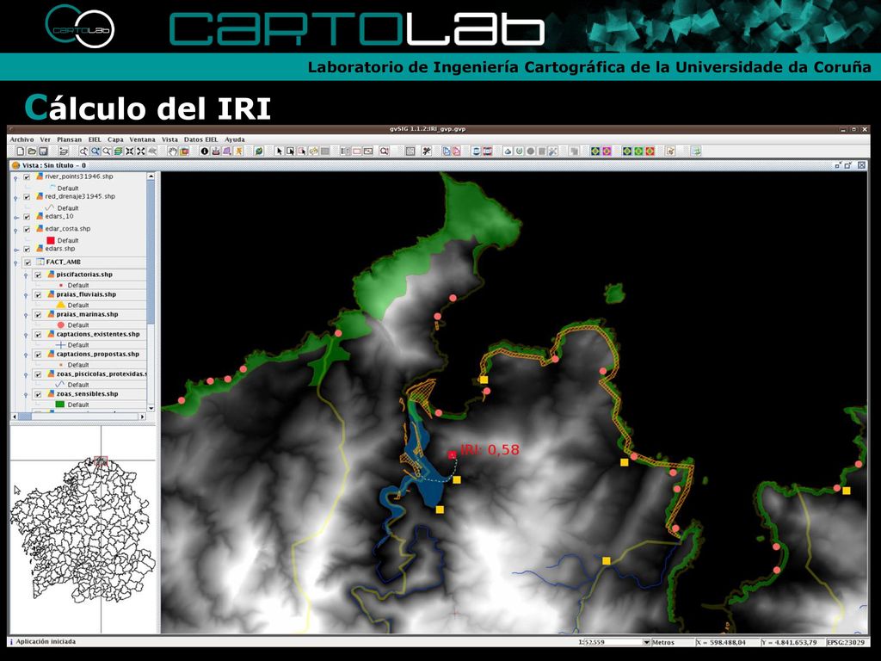The height and width of the screenshot is (661, 881).
Task: Select the zoas_piscicolas_protexidas layer name
Action: pos(102,374)
